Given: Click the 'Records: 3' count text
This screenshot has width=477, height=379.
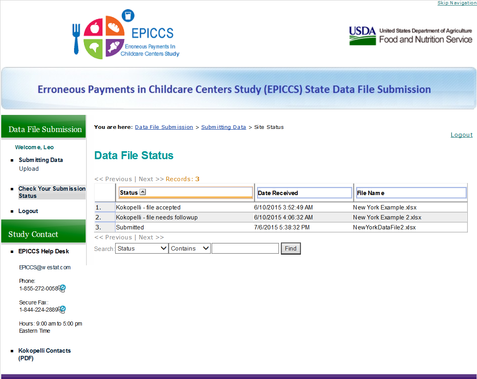Looking at the screenshot, I should coord(183,179).
